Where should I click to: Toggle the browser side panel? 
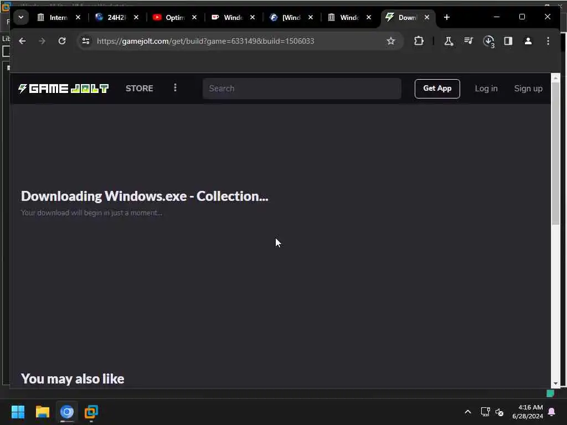(x=508, y=41)
